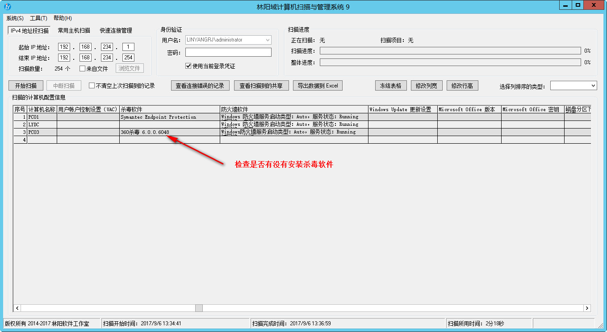The height and width of the screenshot is (332, 607).
Task: Click Windows Update 更新设置 column header
Action: 402,109
